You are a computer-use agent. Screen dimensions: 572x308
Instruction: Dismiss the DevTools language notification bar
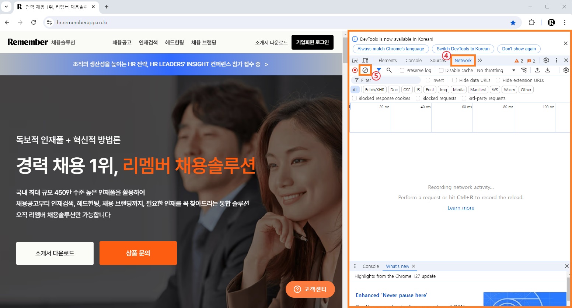pyautogui.click(x=566, y=43)
